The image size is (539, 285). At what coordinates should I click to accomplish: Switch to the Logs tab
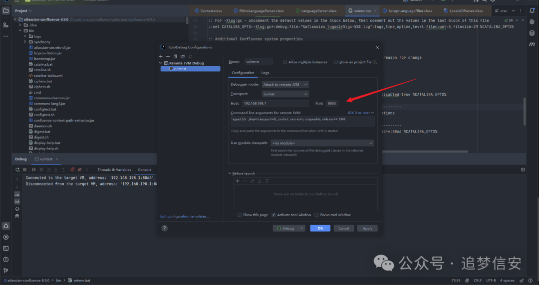(265, 73)
